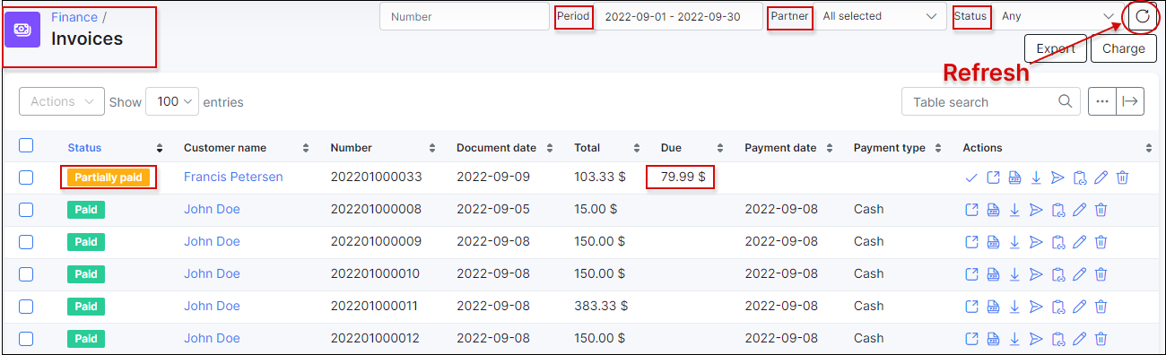Check the box for invoice 202201000011
The image size is (1166, 355).
pyautogui.click(x=26, y=307)
